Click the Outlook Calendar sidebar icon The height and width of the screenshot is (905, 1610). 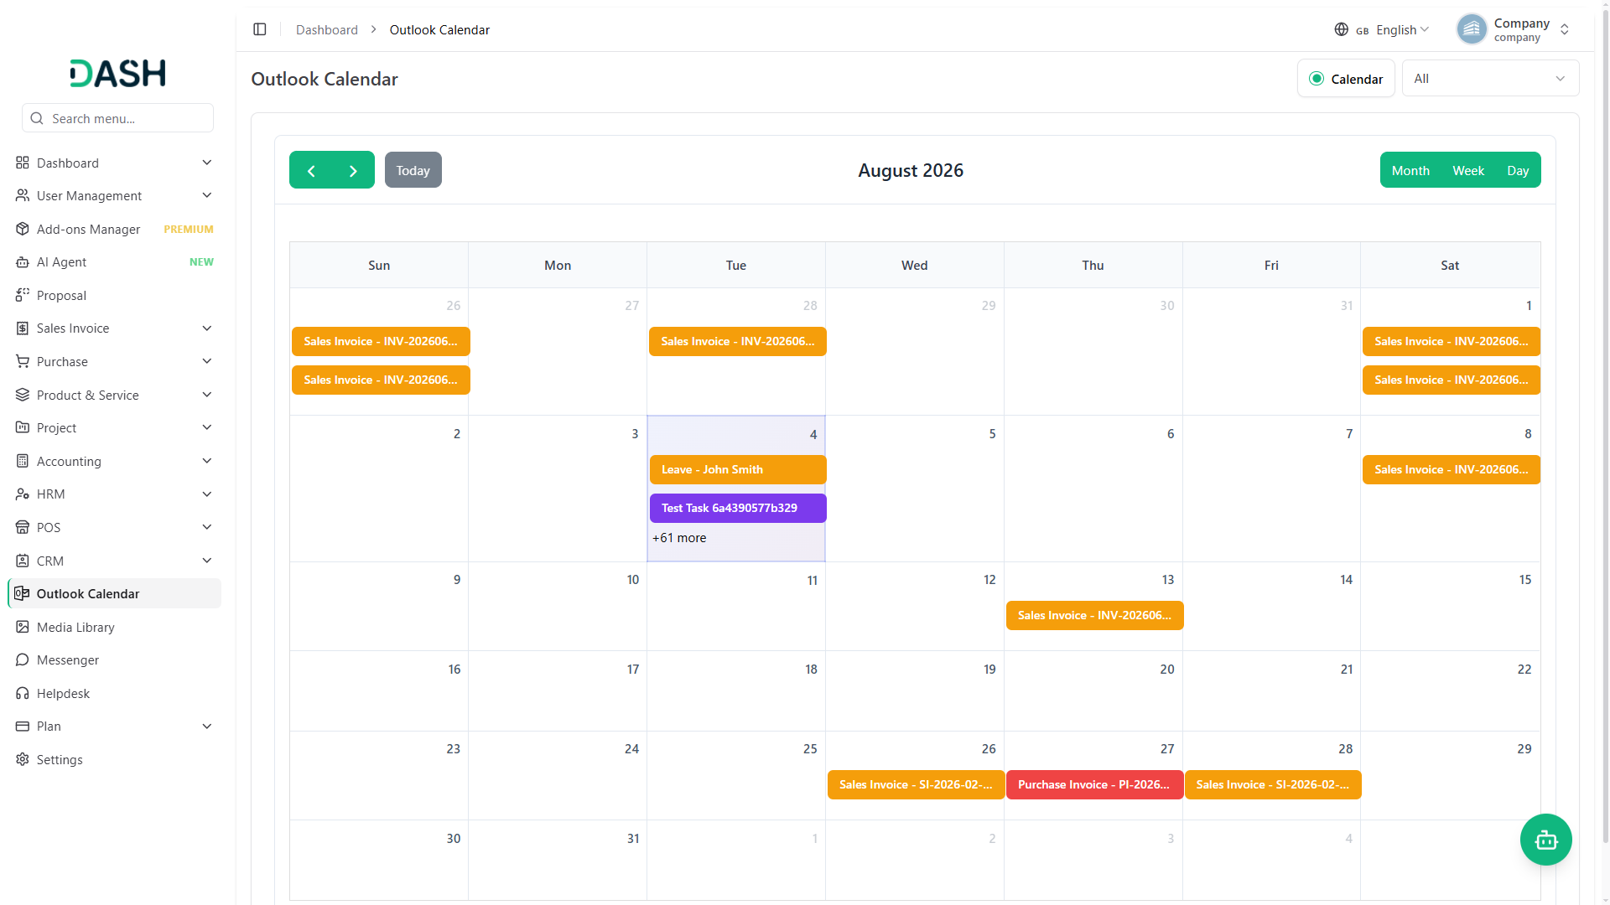[x=23, y=593]
